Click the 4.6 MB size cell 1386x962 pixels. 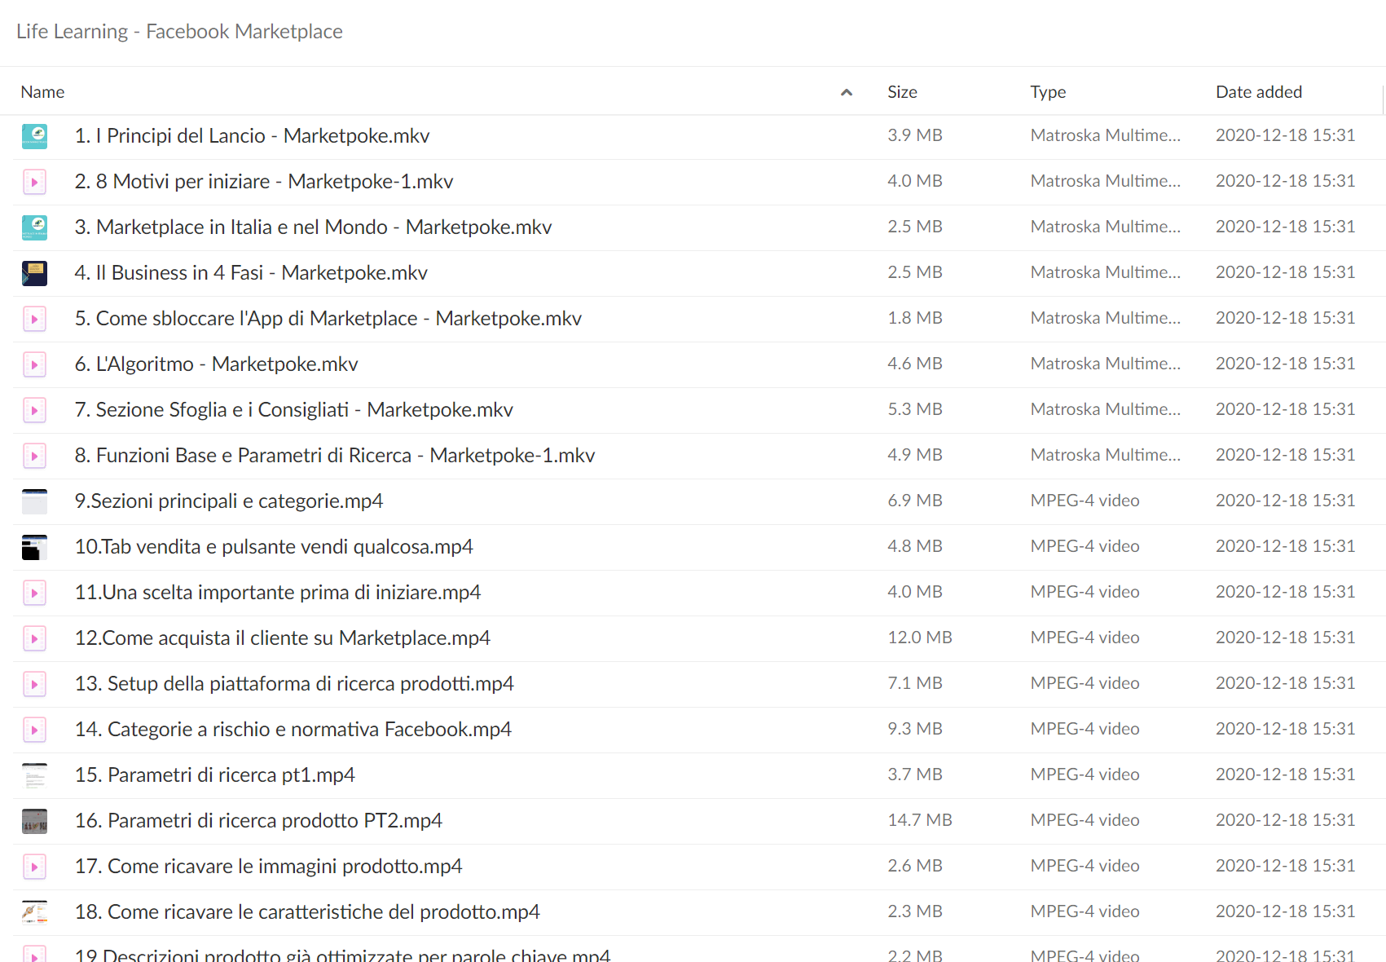tap(914, 364)
